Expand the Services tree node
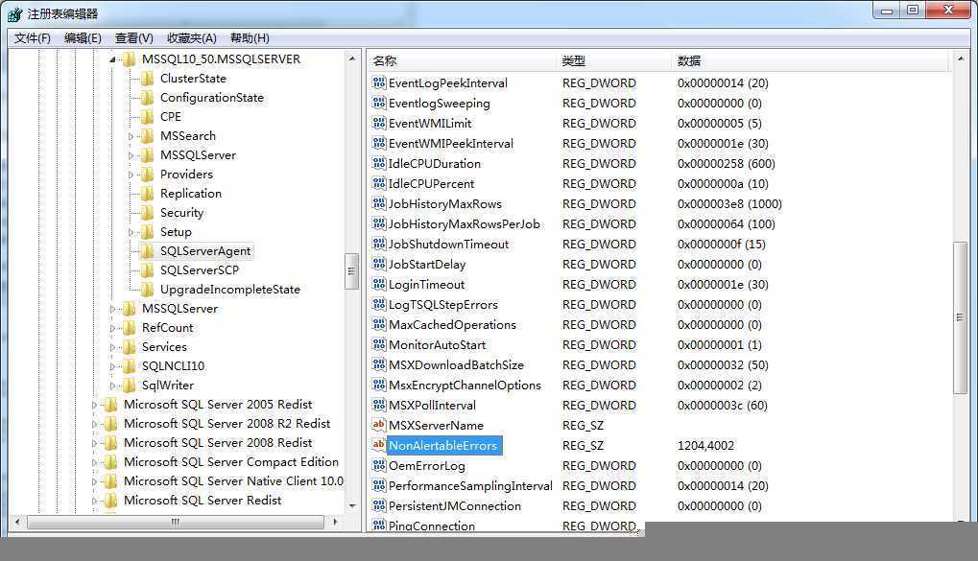Image resolution: width=978 pixels, height=561 pixels. [x=112, y=348]
